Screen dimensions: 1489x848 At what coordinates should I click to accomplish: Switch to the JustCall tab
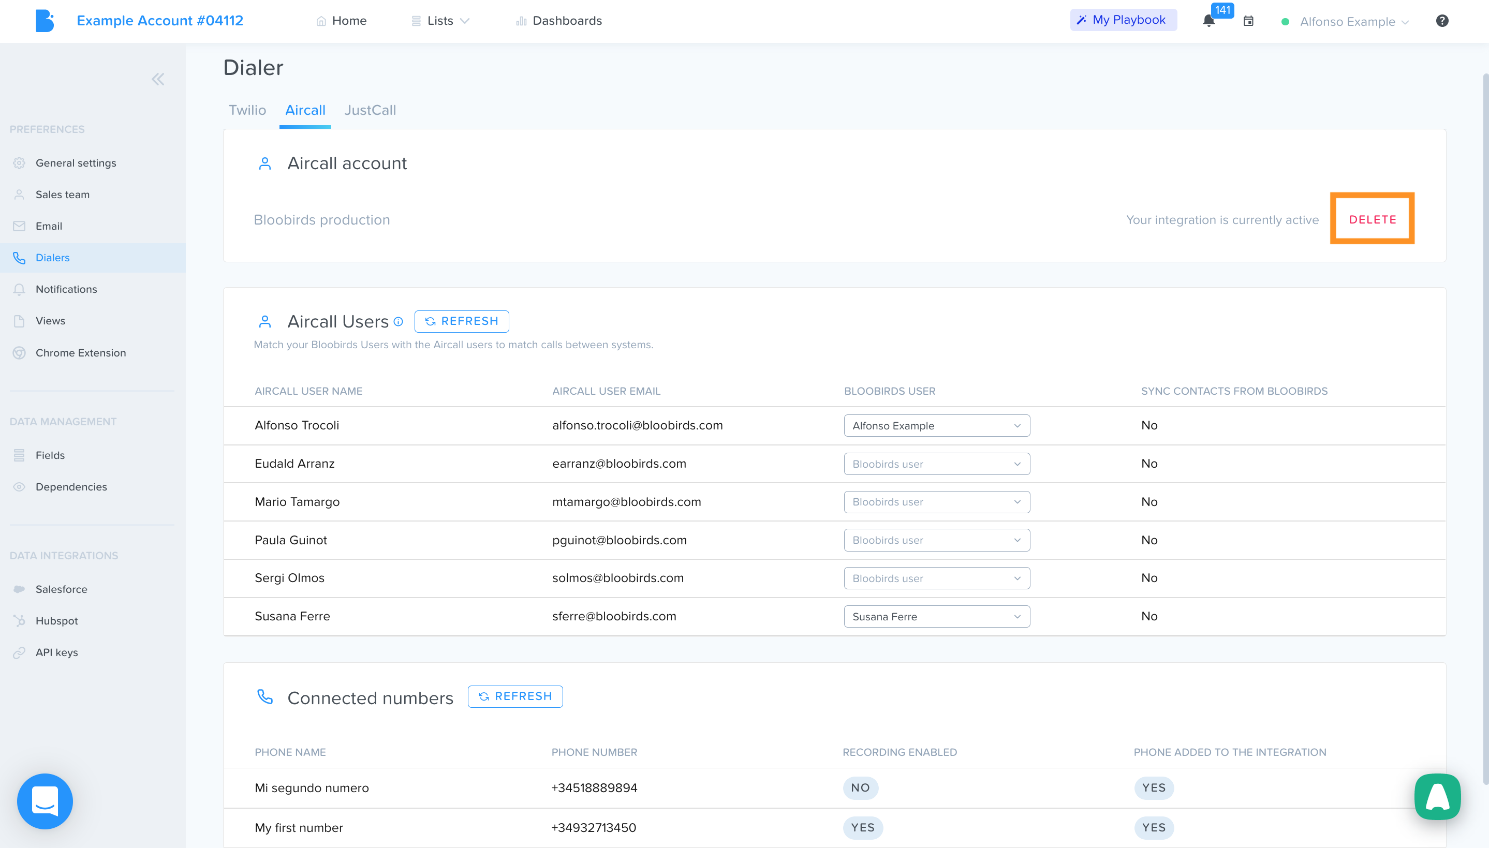pos(370,110)
